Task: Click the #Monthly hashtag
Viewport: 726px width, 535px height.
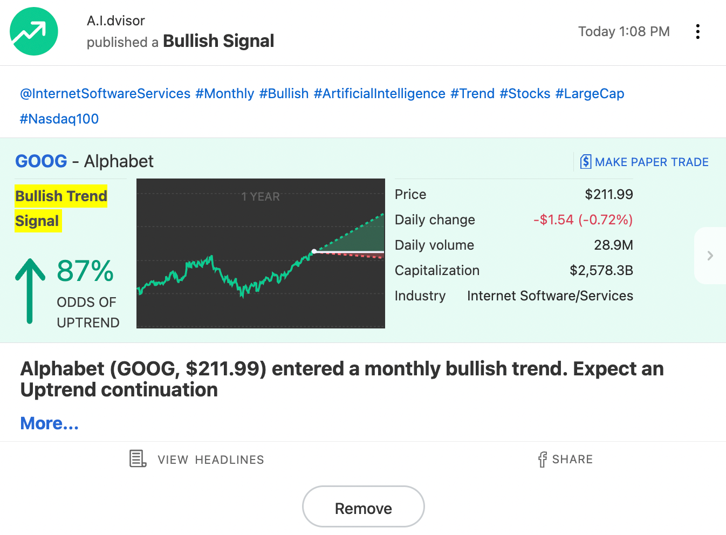Action: pyautogui.click(x=225, y=93)
